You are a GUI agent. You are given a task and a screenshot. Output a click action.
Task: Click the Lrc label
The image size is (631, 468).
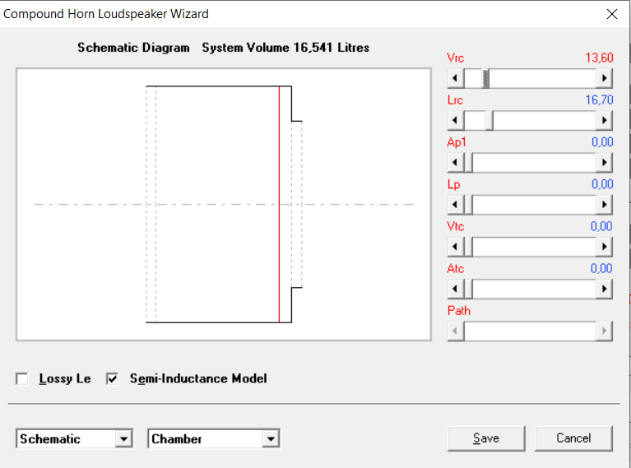tap(455, 100)
